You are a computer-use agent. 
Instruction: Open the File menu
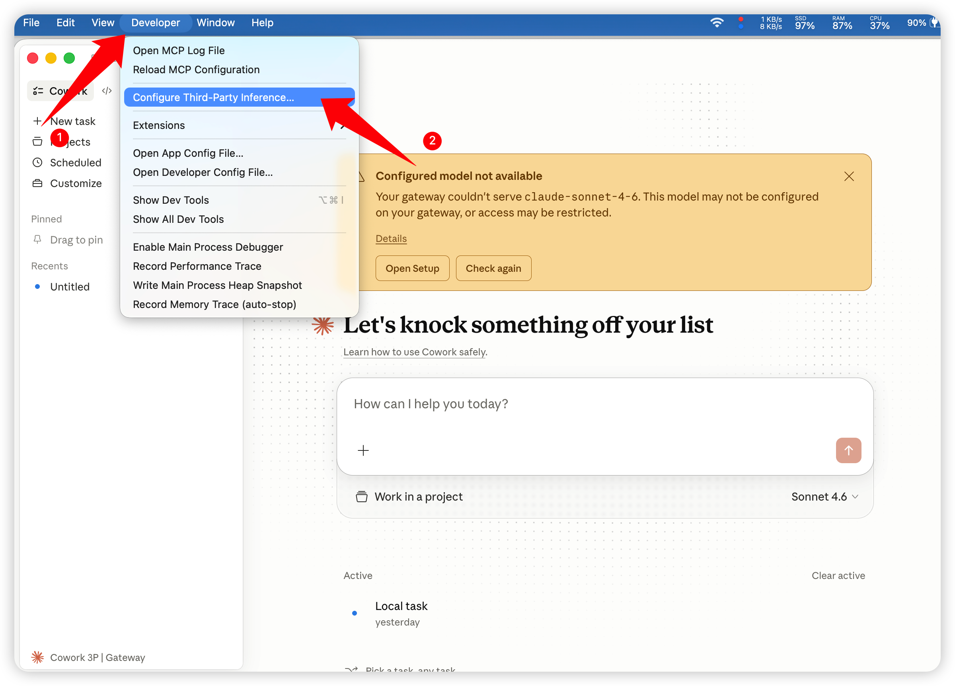(31, 23)
